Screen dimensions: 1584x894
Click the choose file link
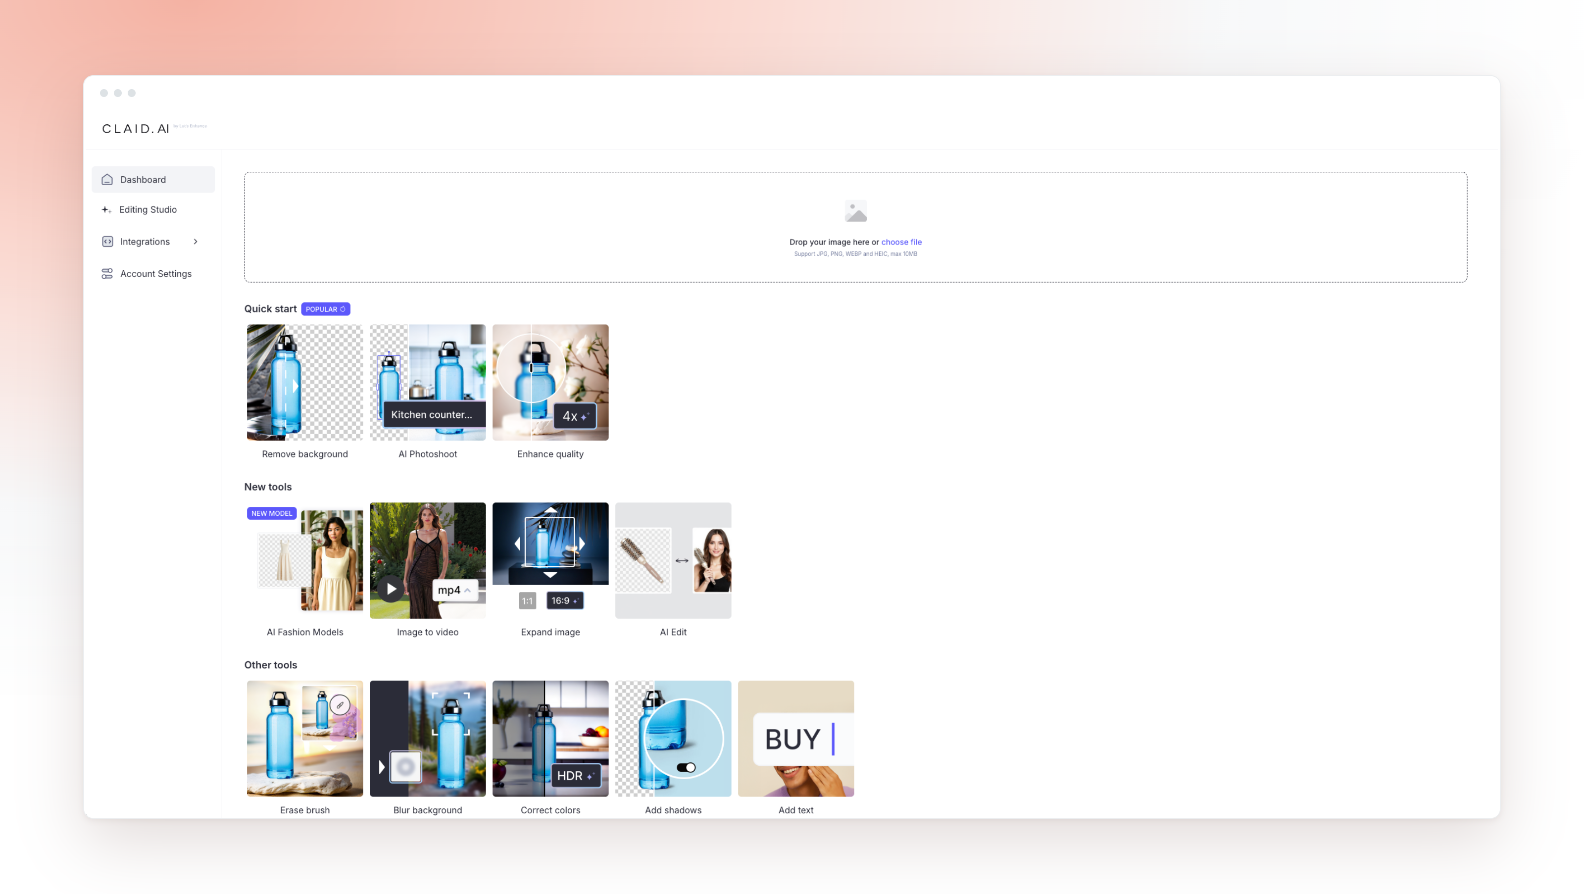(901, 242)
